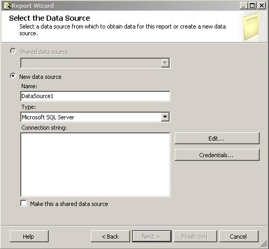The image size is (269, 249).
Task: Maximize the Report Wizard window
Action: point(252,6)
